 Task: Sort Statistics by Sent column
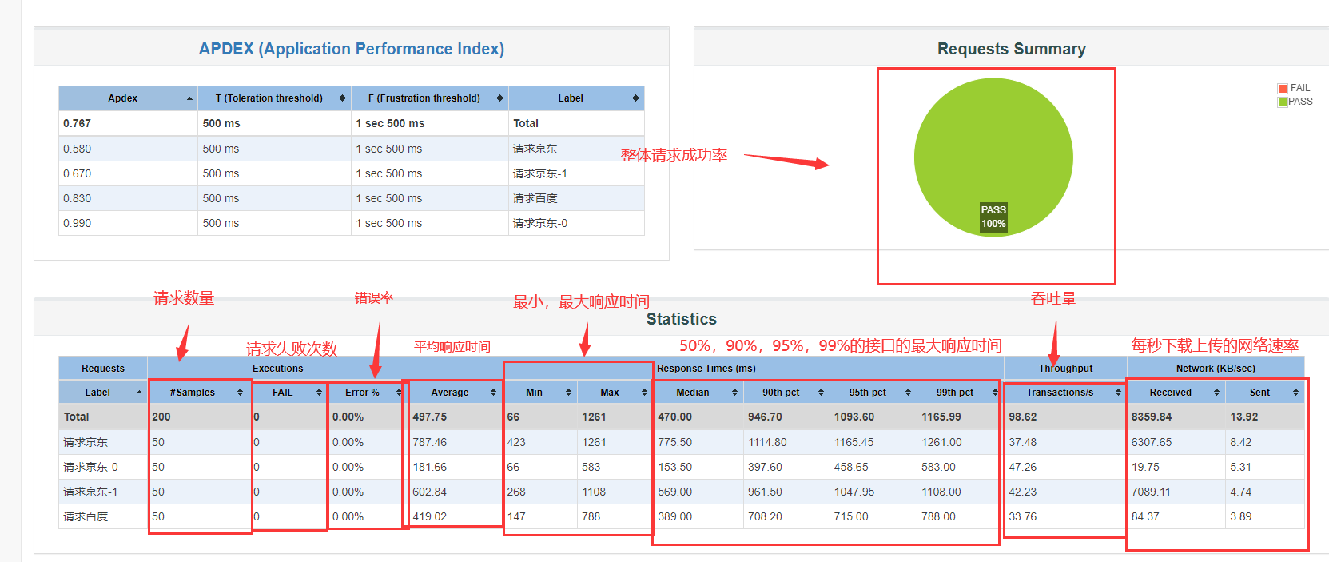(1265, 393)
